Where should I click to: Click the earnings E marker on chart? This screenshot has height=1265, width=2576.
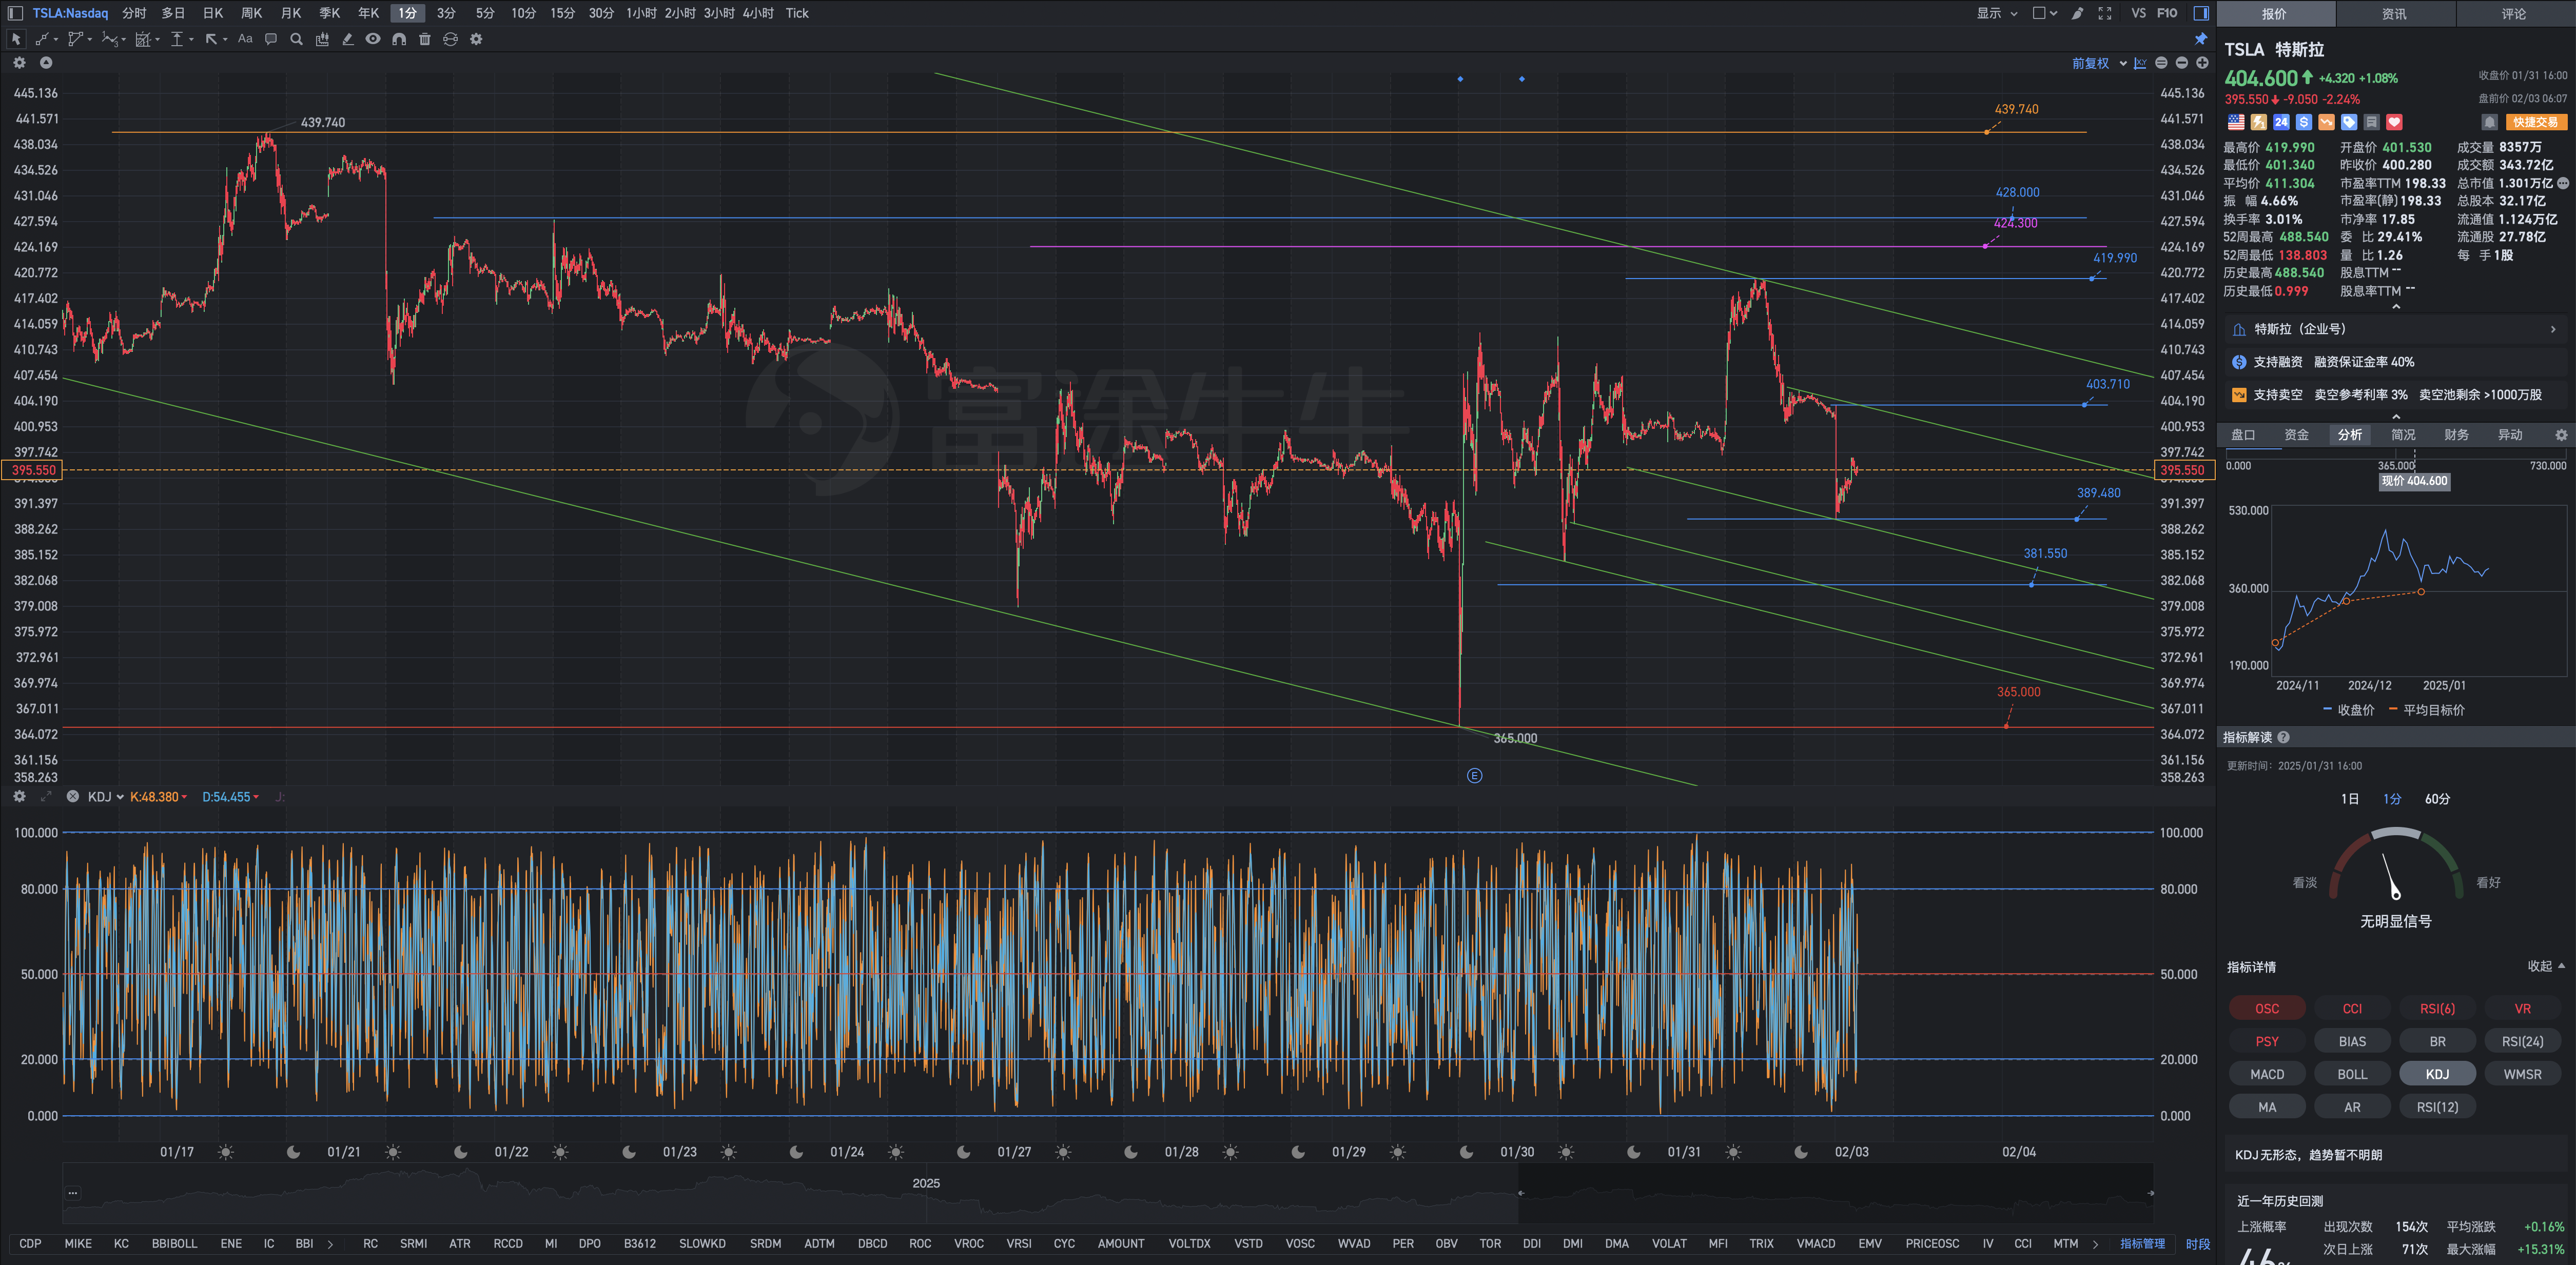[x=1474, y=776]
